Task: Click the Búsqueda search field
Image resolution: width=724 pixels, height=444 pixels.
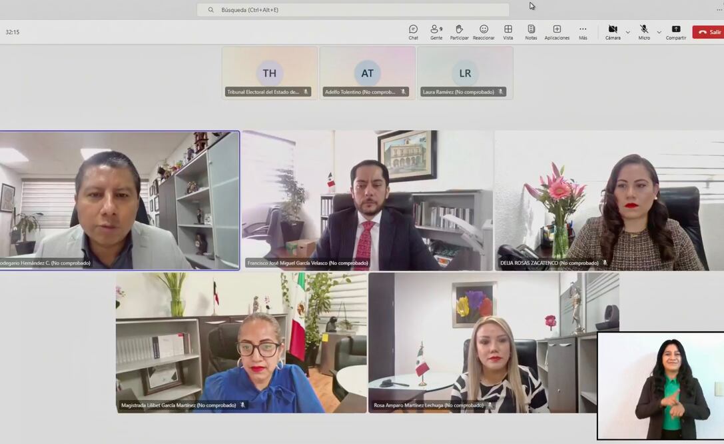Action: pyautogui.click(x=353, y=10)
